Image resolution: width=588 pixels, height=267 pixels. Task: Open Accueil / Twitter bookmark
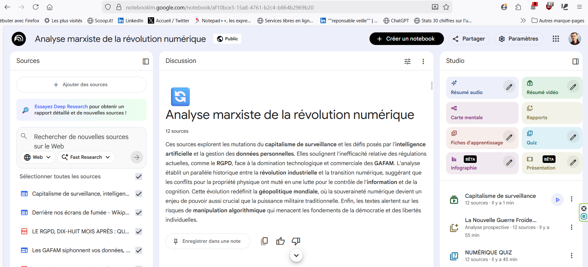pyautogui.click(x=169, y=20)
